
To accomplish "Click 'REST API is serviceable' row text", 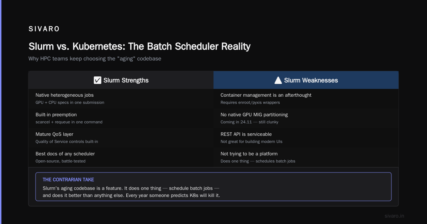I will [x=246, y=134].
